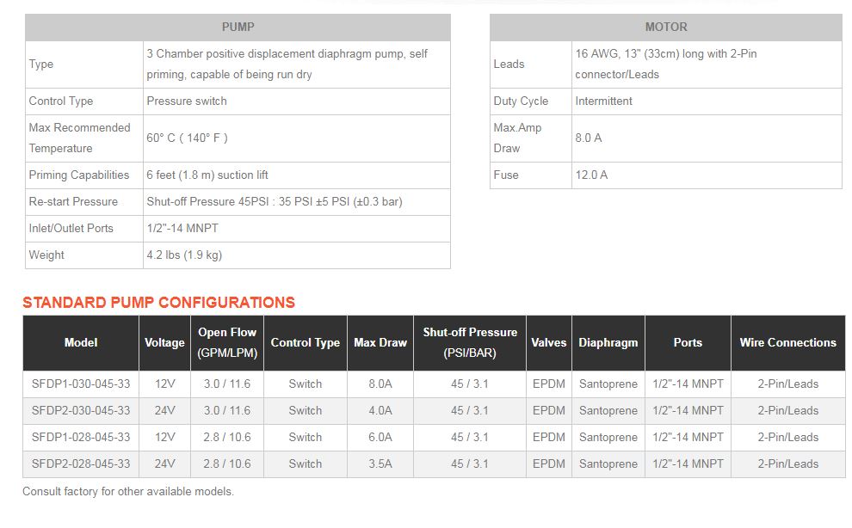852x528 pixels.
Task: Click the 4.2 lbs (1.9 kg) weight value
Action: 184,255
